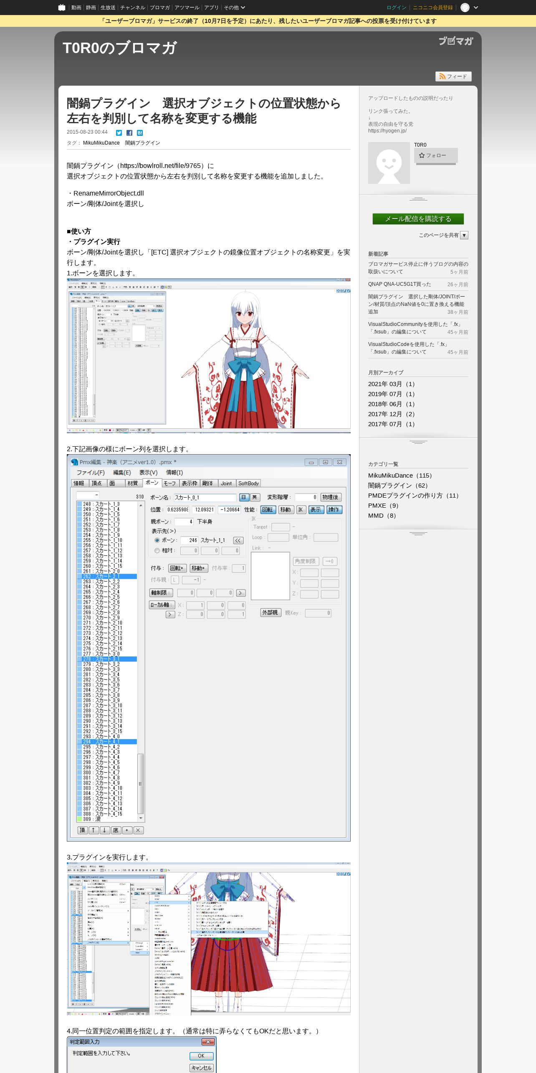
Task: Click the ログイン link
Action: coord(397,8)
